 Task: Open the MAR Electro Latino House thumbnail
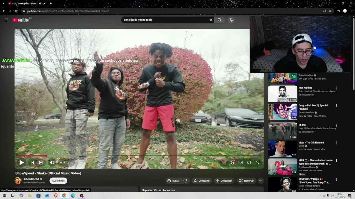point(283,166)
